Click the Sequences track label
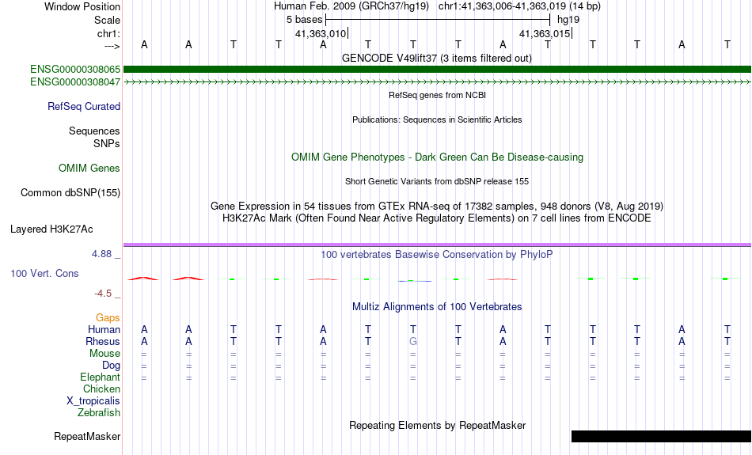 (x=94, y=131)
